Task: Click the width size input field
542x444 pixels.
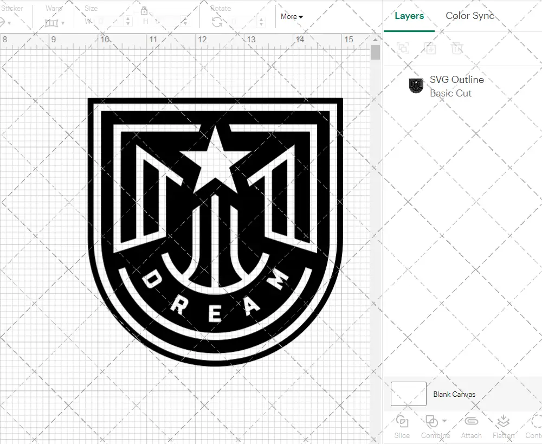Action: [109, 22]
